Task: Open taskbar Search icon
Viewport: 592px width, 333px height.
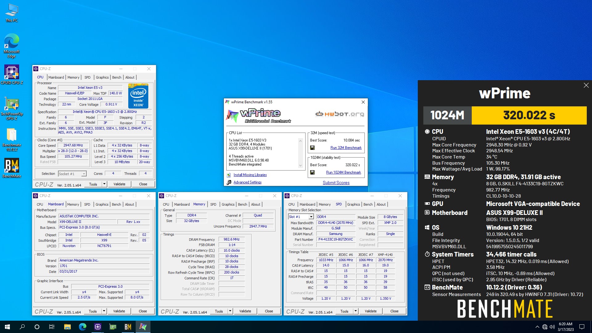Action: tap(22, 327)
